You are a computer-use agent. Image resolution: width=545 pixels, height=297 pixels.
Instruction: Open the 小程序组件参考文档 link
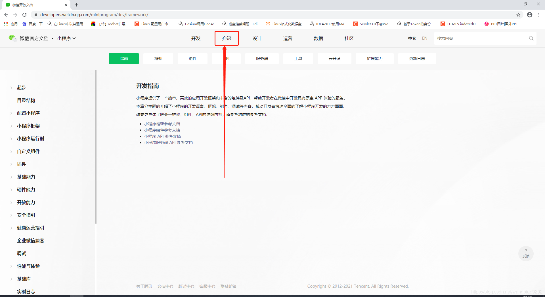click(162, 130)
